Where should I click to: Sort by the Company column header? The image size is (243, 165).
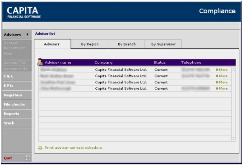pyautogui.click(x=103, y=63)
